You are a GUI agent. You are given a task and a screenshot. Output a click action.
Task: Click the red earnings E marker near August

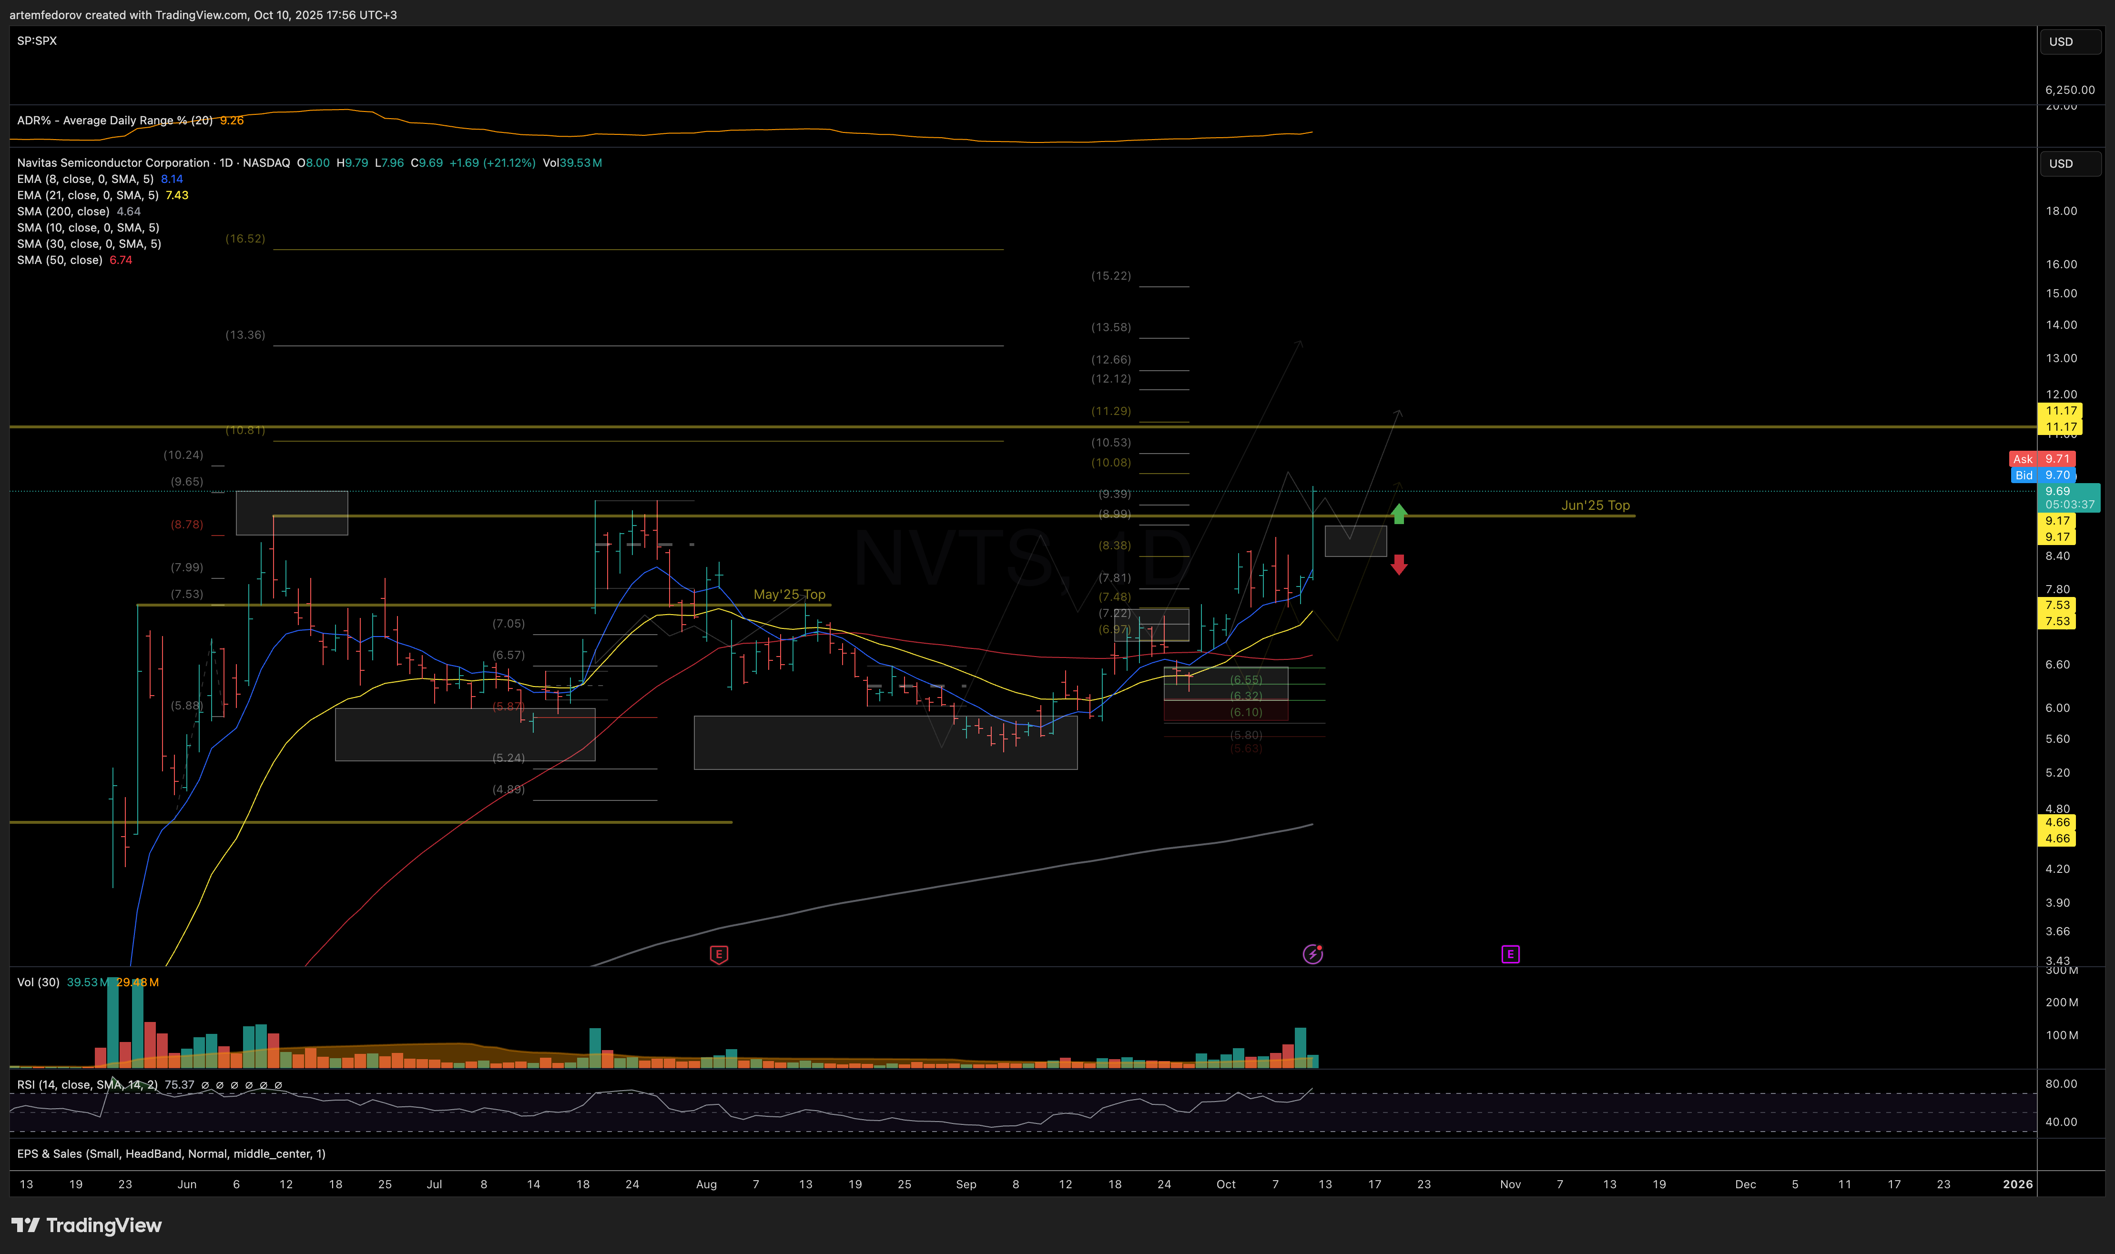click(x=718, y=954)
